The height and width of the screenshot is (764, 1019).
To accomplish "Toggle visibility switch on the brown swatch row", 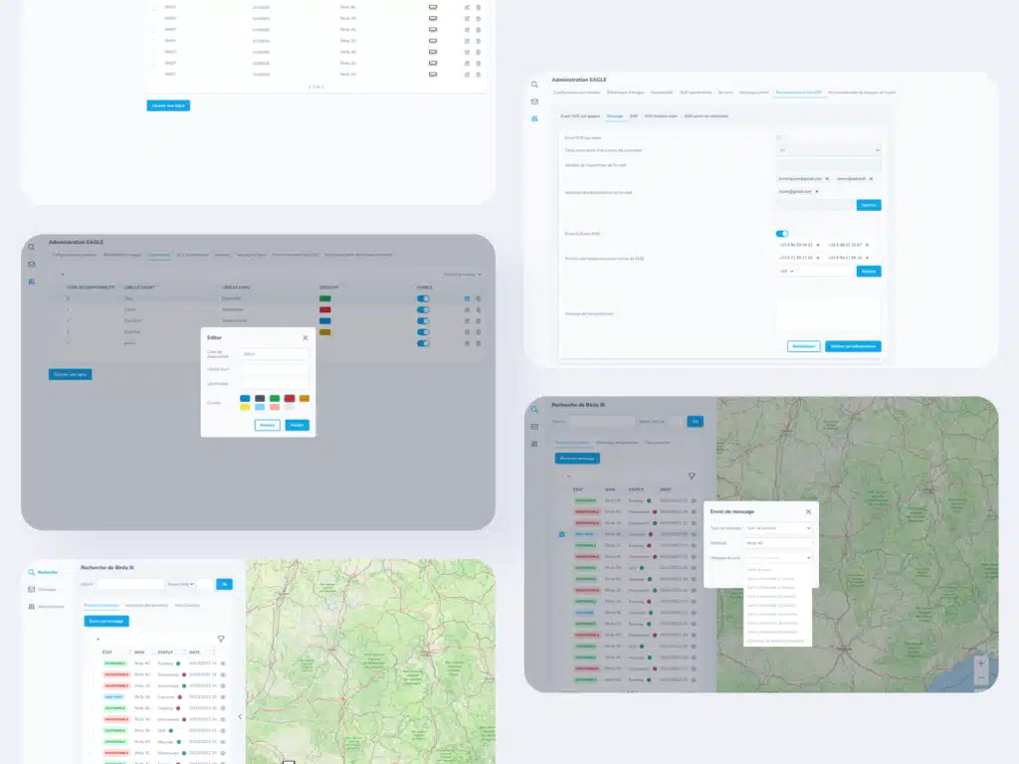I will (x=423, y=332).
